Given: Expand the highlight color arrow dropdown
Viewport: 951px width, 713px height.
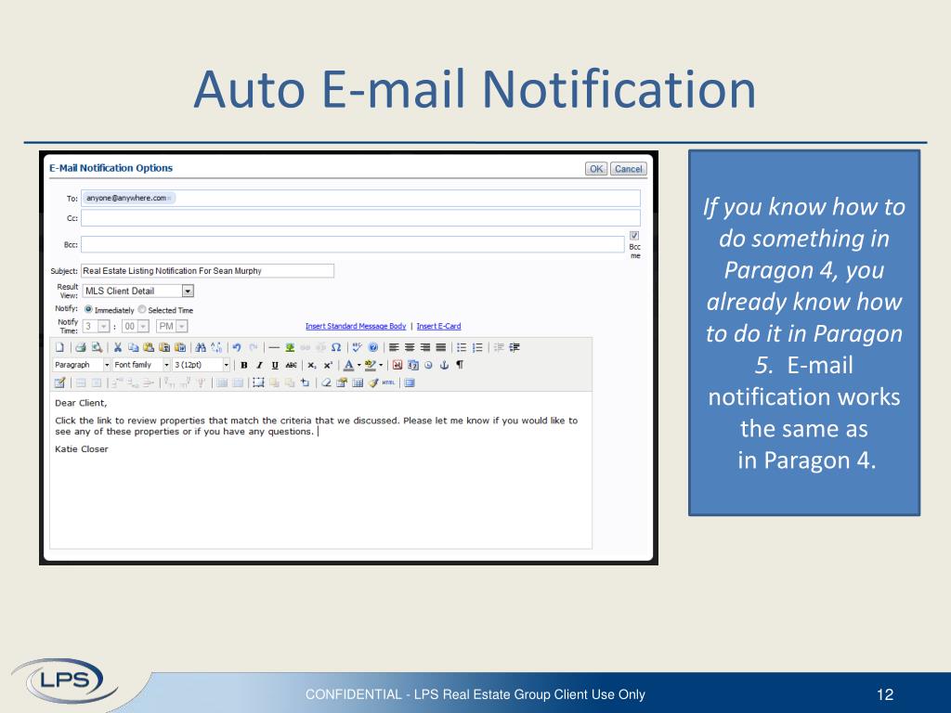Looking at the screenshot, I should click(381, 365).
